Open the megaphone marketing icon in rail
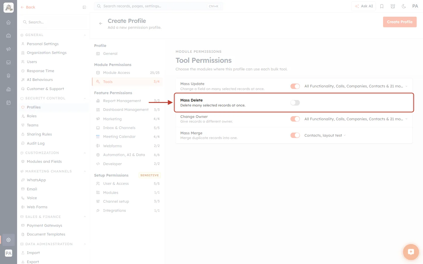Image resolution: width=423 pixels, height=264 pixels. click(x=9, y=49)
